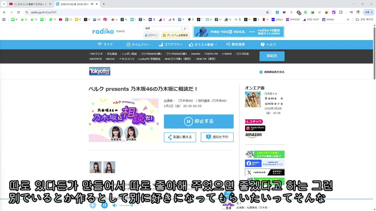The height and width of the screenshot is (211, 376).
Task: Open the amazon logo link
Action: (x=253, y=135)
